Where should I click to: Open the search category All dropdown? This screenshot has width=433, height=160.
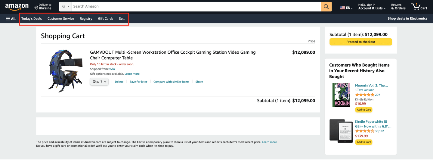pos(65,7)
